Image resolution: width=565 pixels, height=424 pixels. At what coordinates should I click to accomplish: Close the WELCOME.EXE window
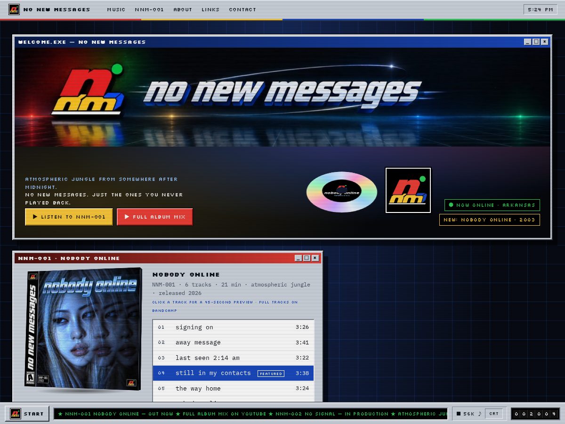(545, 42)
